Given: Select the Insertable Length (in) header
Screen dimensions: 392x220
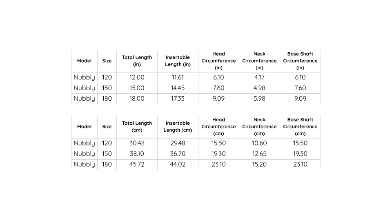Looking at the screenshot, I should [x=178, y=61].
